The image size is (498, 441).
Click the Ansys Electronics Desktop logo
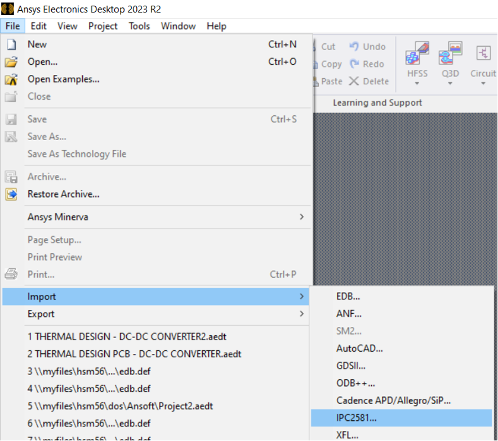pyautogui.click(x=8, y=10)
